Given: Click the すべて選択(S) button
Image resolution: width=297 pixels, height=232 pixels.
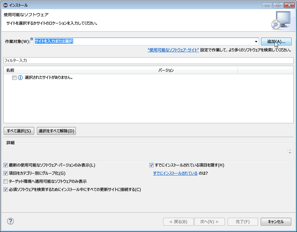Looking at the screenshot, I should coord(19,131).
